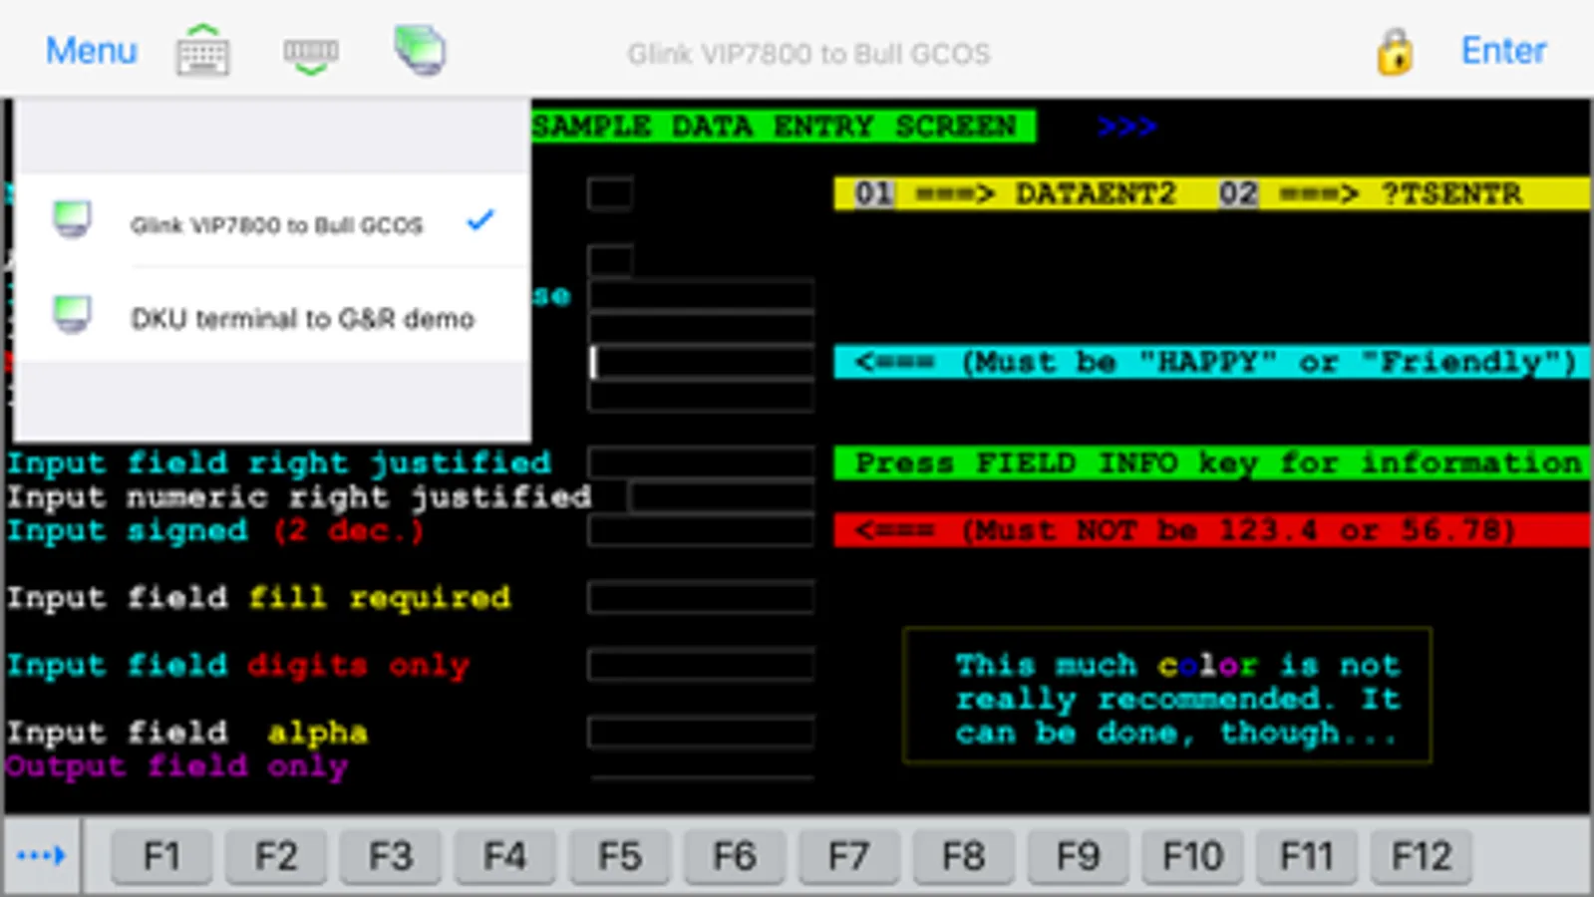1594x897 pixels.
Task: Tap the F8 function key
Action: pyautogui.click(x=963, y=856)
